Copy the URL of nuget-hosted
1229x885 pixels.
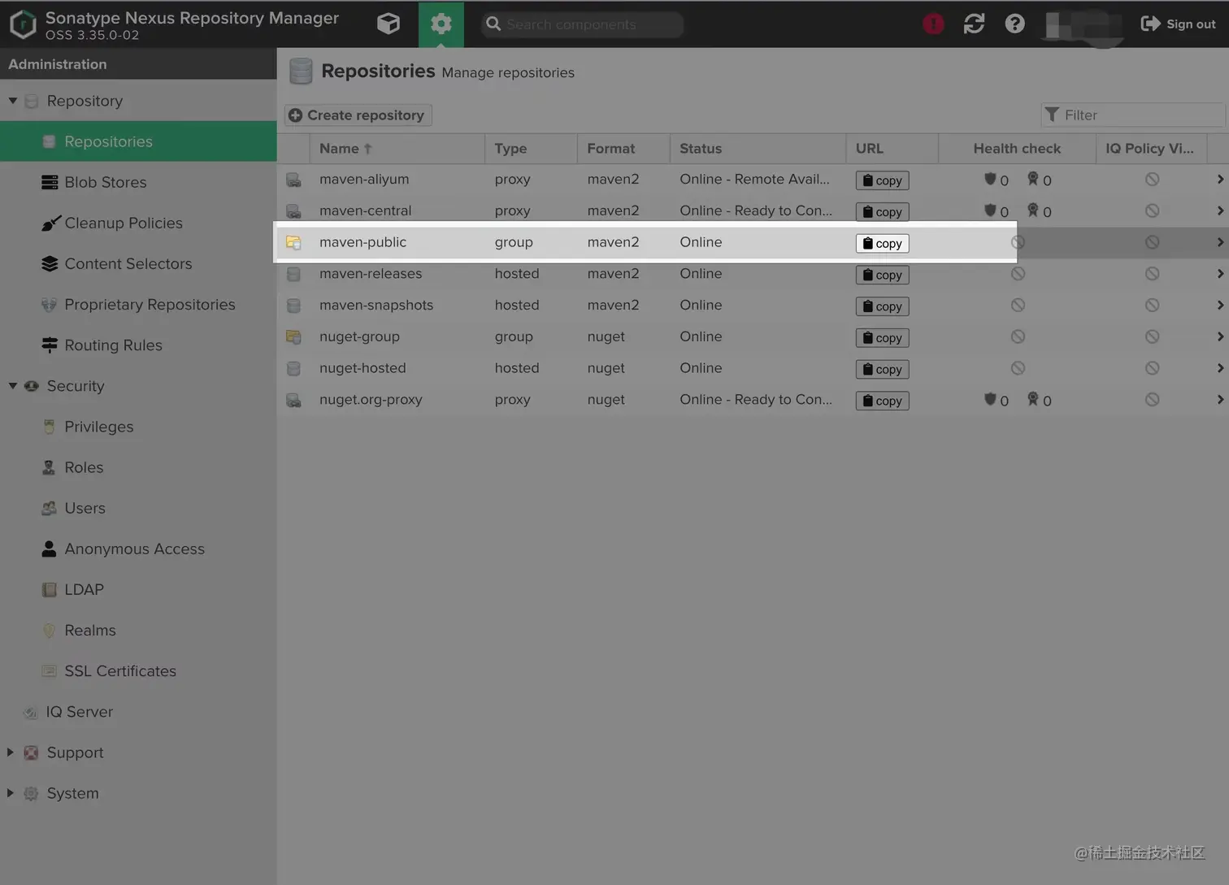[x=882, y=369]
